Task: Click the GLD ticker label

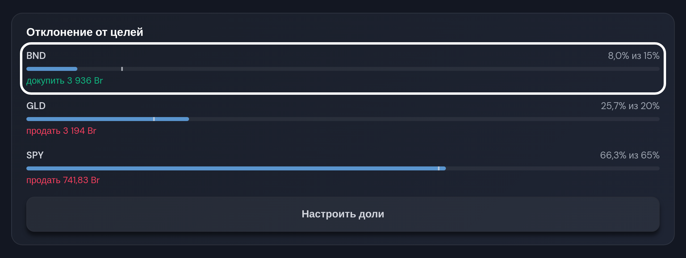Action: 36,106
